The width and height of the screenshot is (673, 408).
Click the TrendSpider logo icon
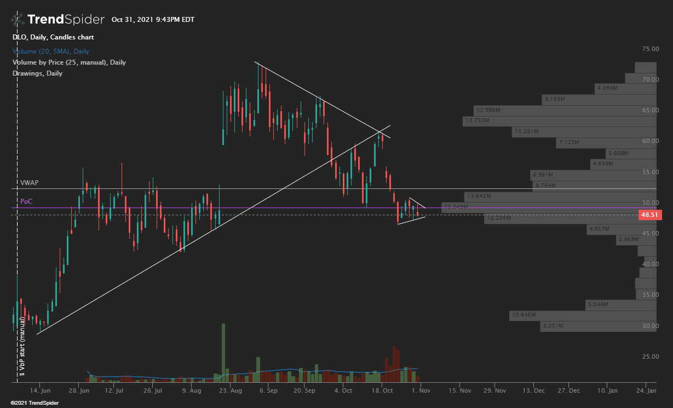[x=17, y=19]
